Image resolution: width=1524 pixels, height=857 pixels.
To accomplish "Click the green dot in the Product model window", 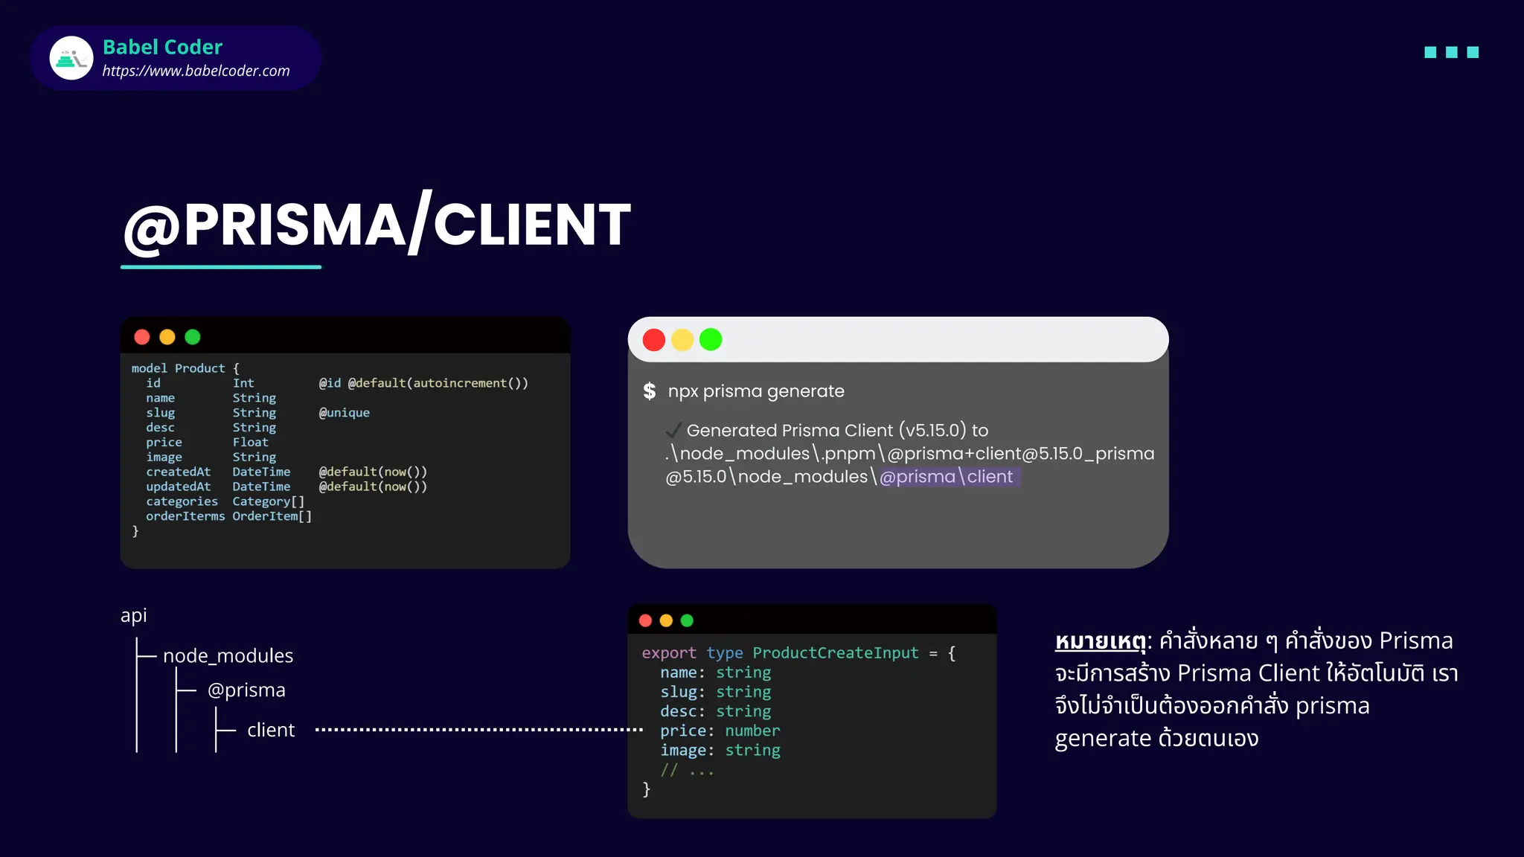I will [x=193, y=337].
